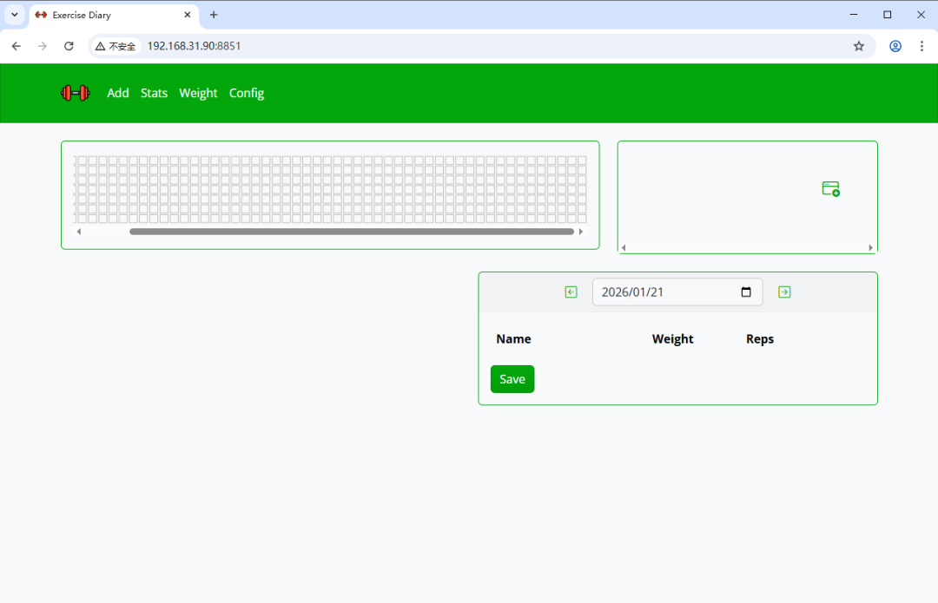This screenshot has width=938, height=603.
Task: Reload the page
Action: (x=69, y=46)
